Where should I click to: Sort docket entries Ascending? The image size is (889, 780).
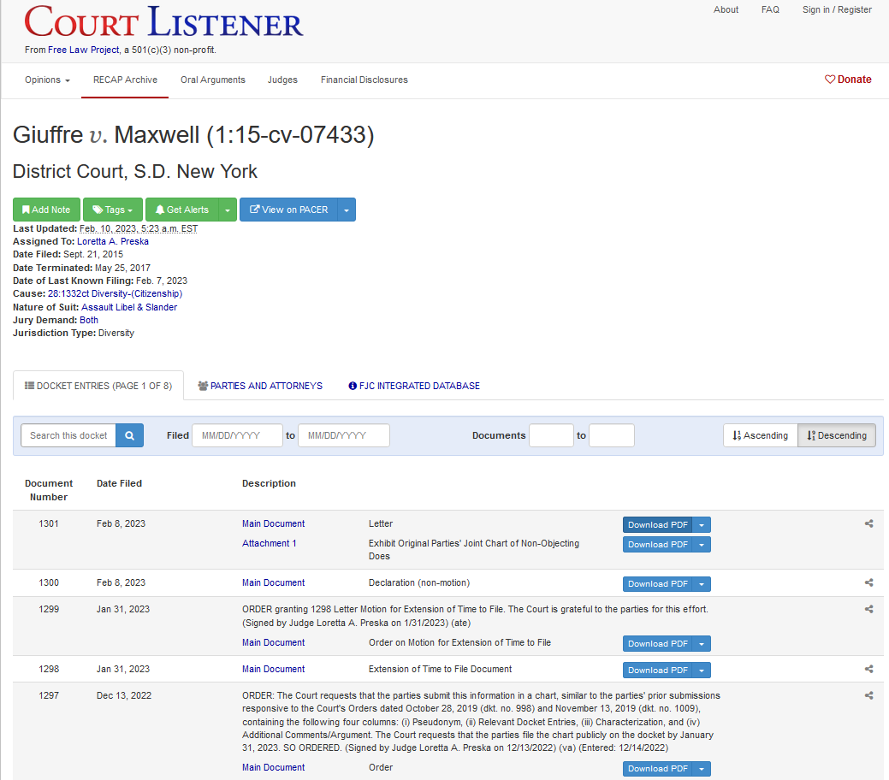point(761,435)
